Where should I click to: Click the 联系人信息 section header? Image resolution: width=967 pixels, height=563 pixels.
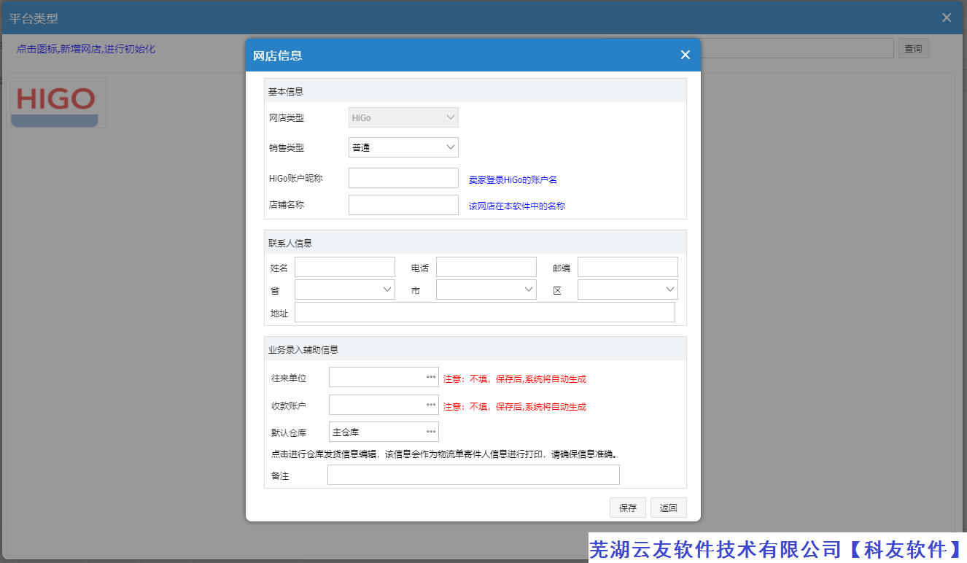pyautogui.click(x=475, y=243)
